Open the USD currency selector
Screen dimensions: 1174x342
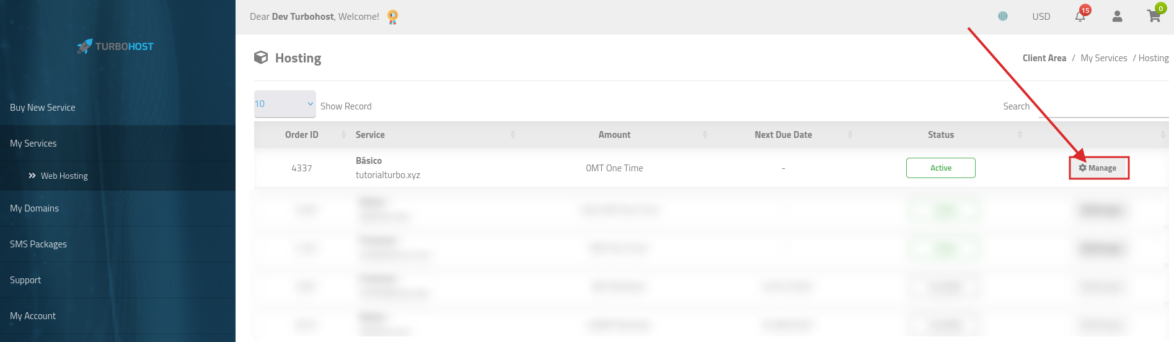(1041, 17)
